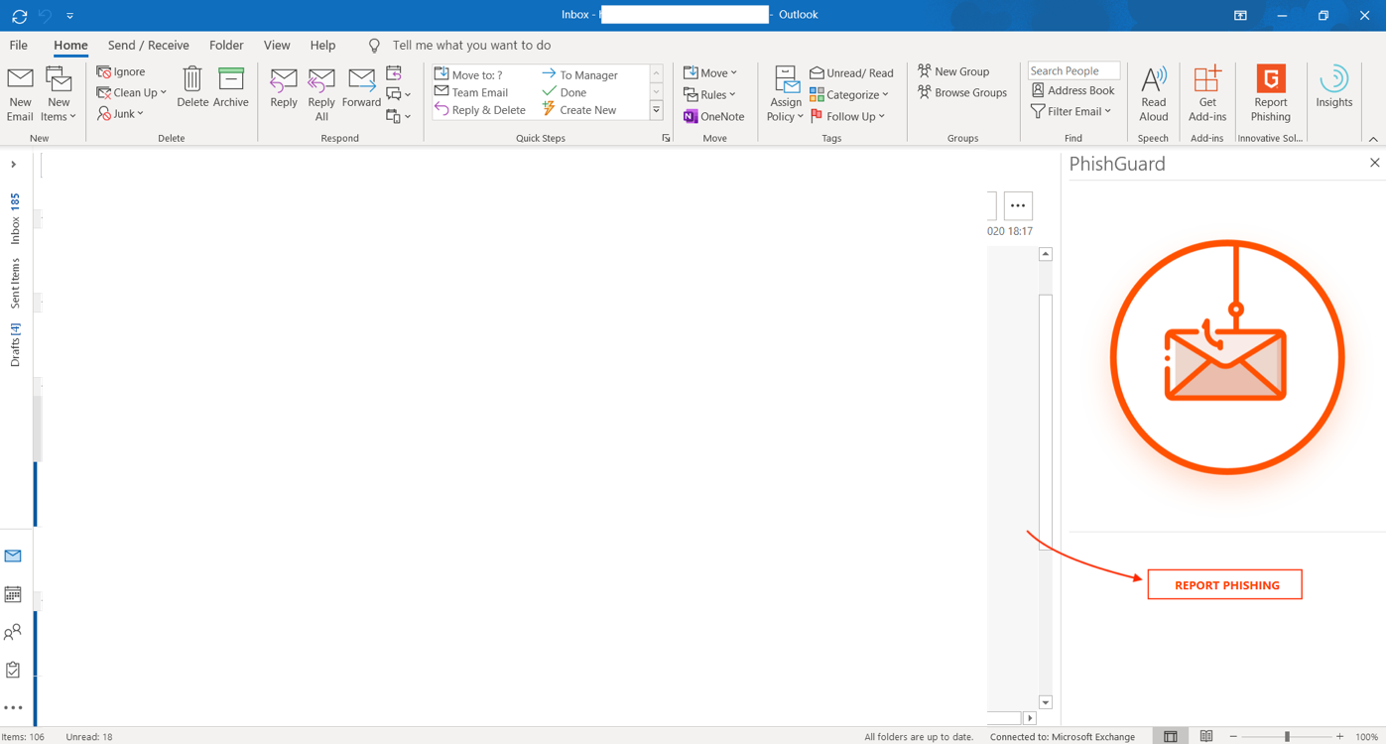Open Insights add-in
1386x744 pixels.
[1333, 87]
